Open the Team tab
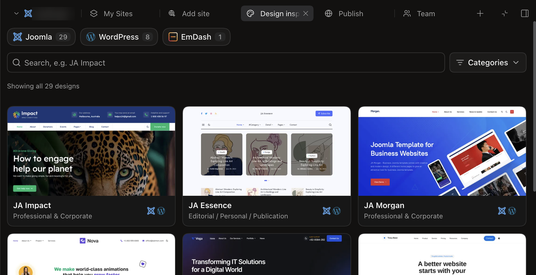 pos(419,13)
